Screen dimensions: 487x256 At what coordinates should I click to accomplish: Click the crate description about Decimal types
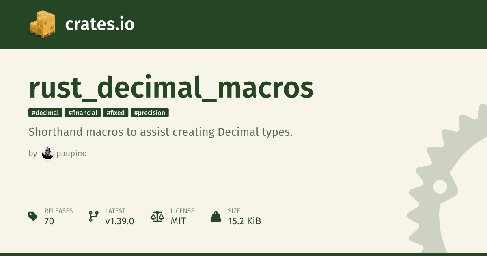[160, 132]
